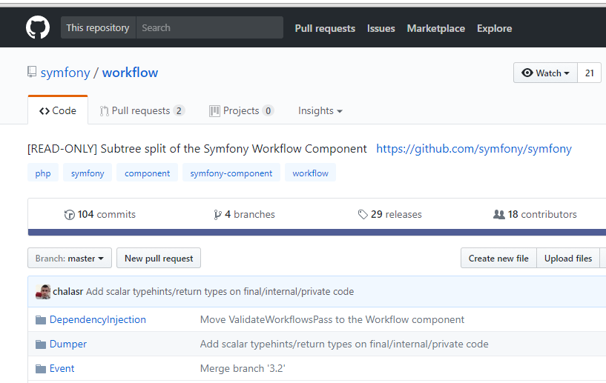Click the contributors people icon
This screenshot has width=606, height=383.
pyautogui.click(x=498, y=215)
